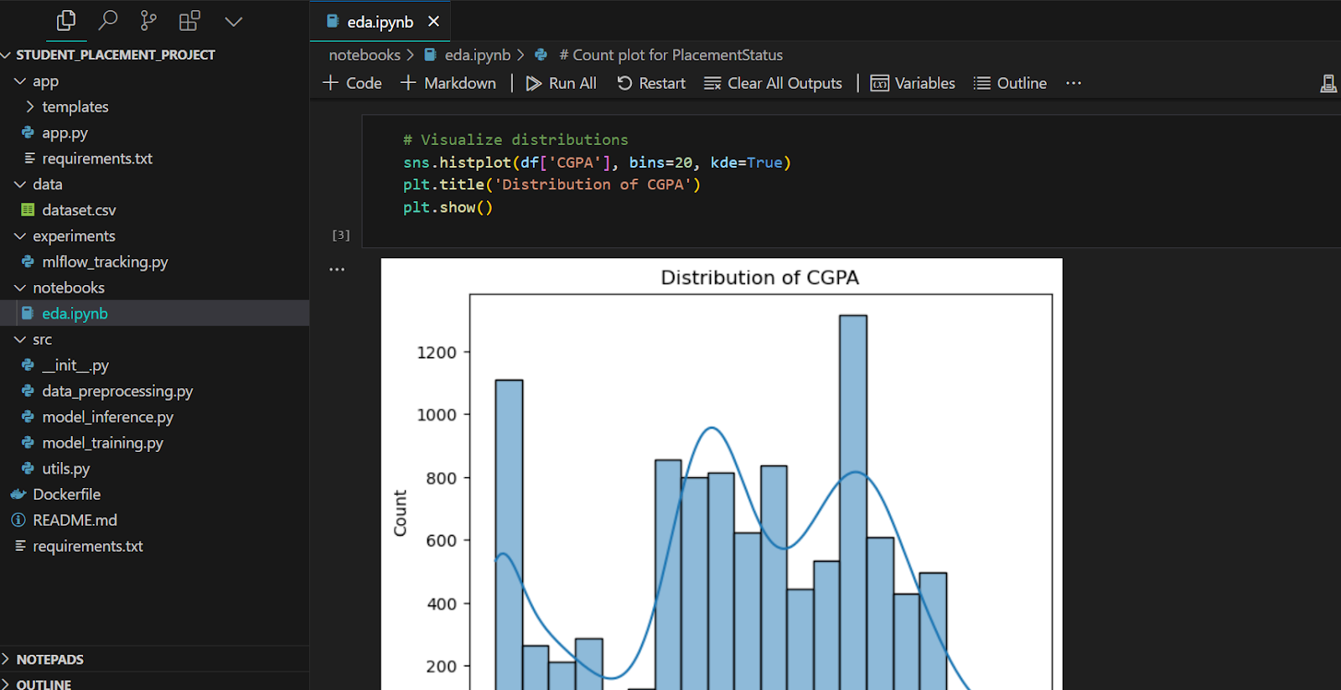This screenshot has height=690, width=1341.
Task: Click the notebooks breadcrumb
Action: (x=365, y=54)
